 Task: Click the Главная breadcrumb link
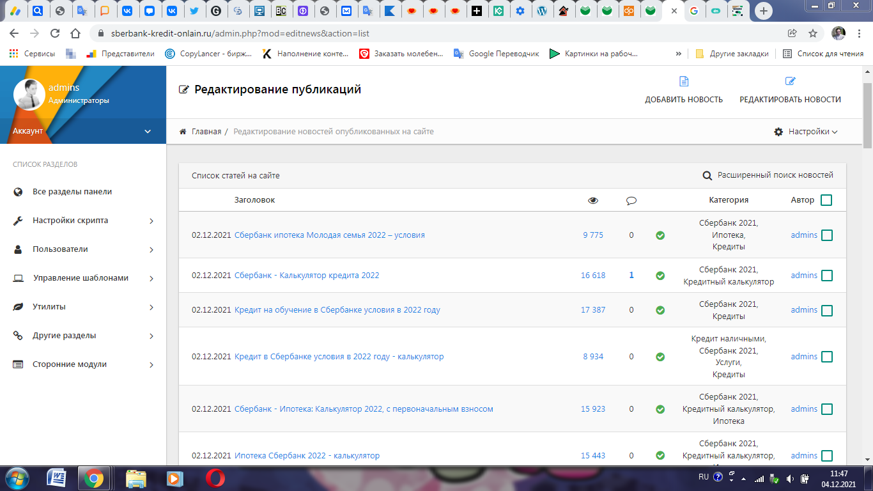[206, 132]
